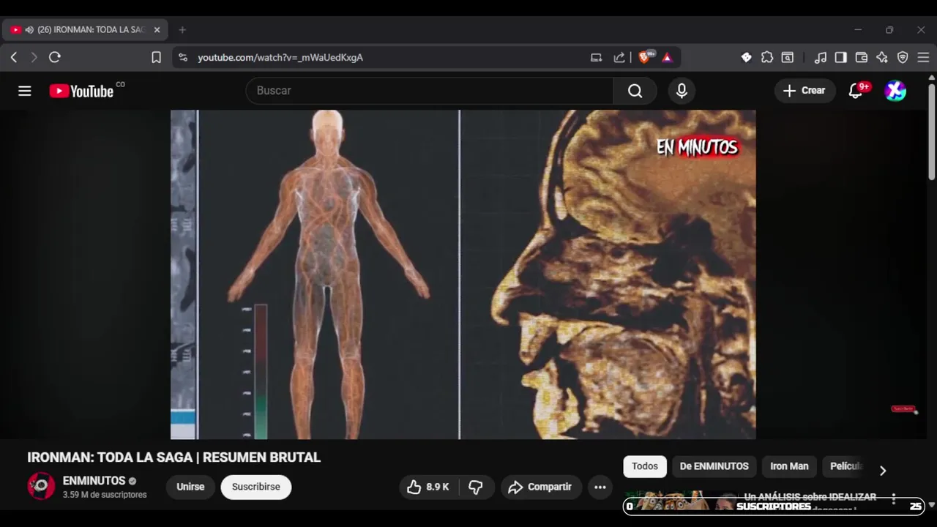Click the Unirse button

[190, 487]
